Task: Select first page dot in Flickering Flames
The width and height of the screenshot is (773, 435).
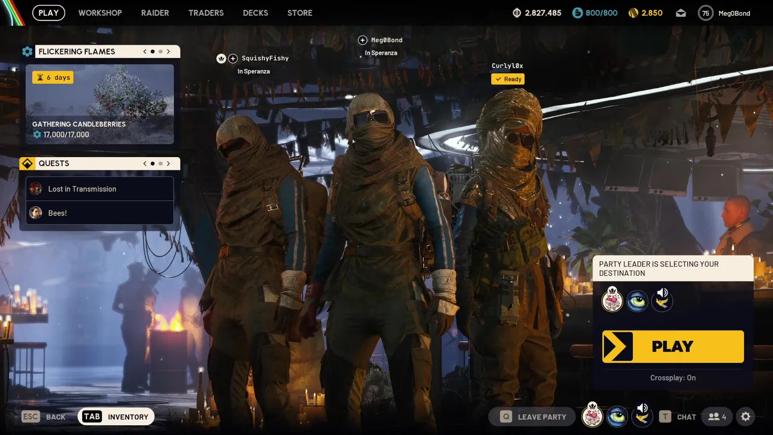Action: [153, 51]
